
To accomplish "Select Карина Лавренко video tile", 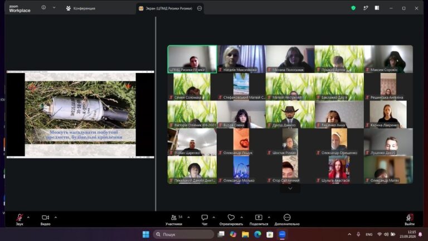I will click(388, 114).
